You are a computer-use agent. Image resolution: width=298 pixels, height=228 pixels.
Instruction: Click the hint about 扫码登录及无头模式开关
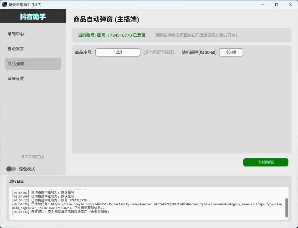(195, 35)
